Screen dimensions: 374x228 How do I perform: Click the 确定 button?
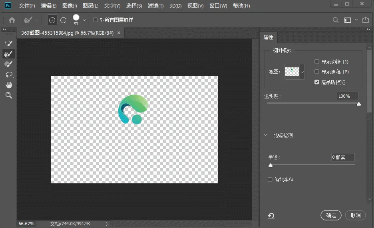click(x=331, y=215)
